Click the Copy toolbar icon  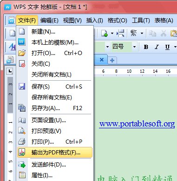point(152,33)
